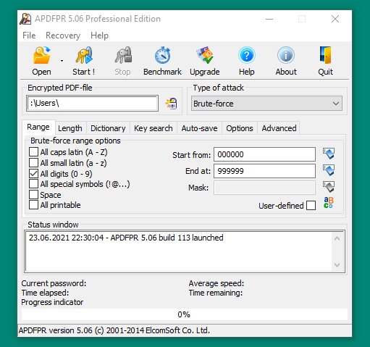Click the disabled Mask input field
370x347 pixels.
(x=264, y=188)
